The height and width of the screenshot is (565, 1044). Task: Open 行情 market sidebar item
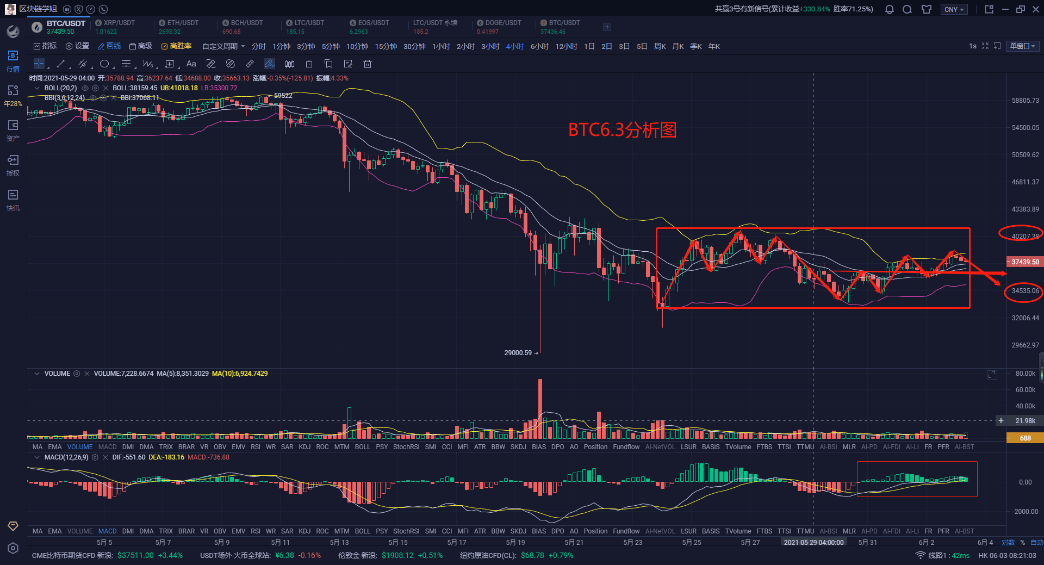coord(13,61)
